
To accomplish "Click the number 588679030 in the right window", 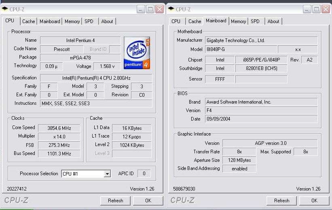I will click(x=184, y=189).
